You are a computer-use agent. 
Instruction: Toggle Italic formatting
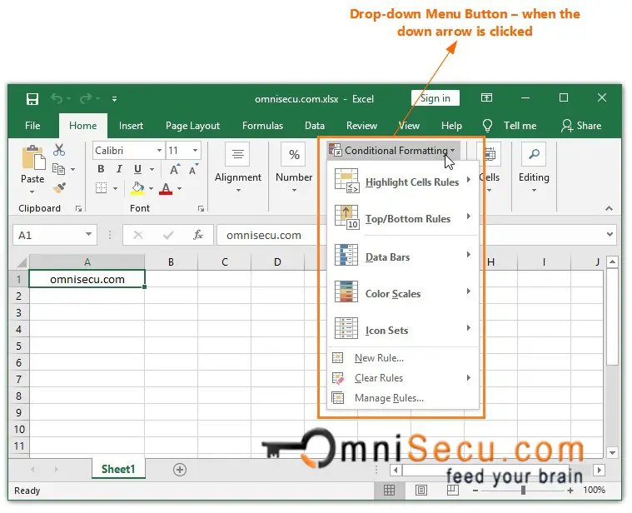coord(119,169)
